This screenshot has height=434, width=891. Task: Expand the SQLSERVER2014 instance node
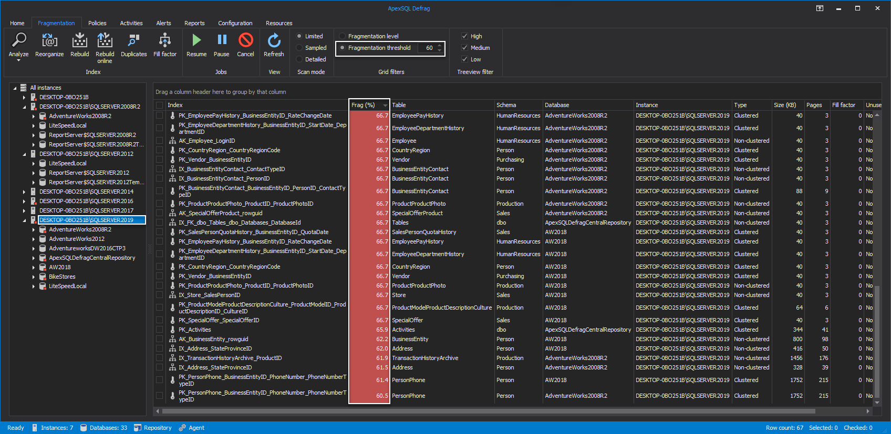coord(24,192)
